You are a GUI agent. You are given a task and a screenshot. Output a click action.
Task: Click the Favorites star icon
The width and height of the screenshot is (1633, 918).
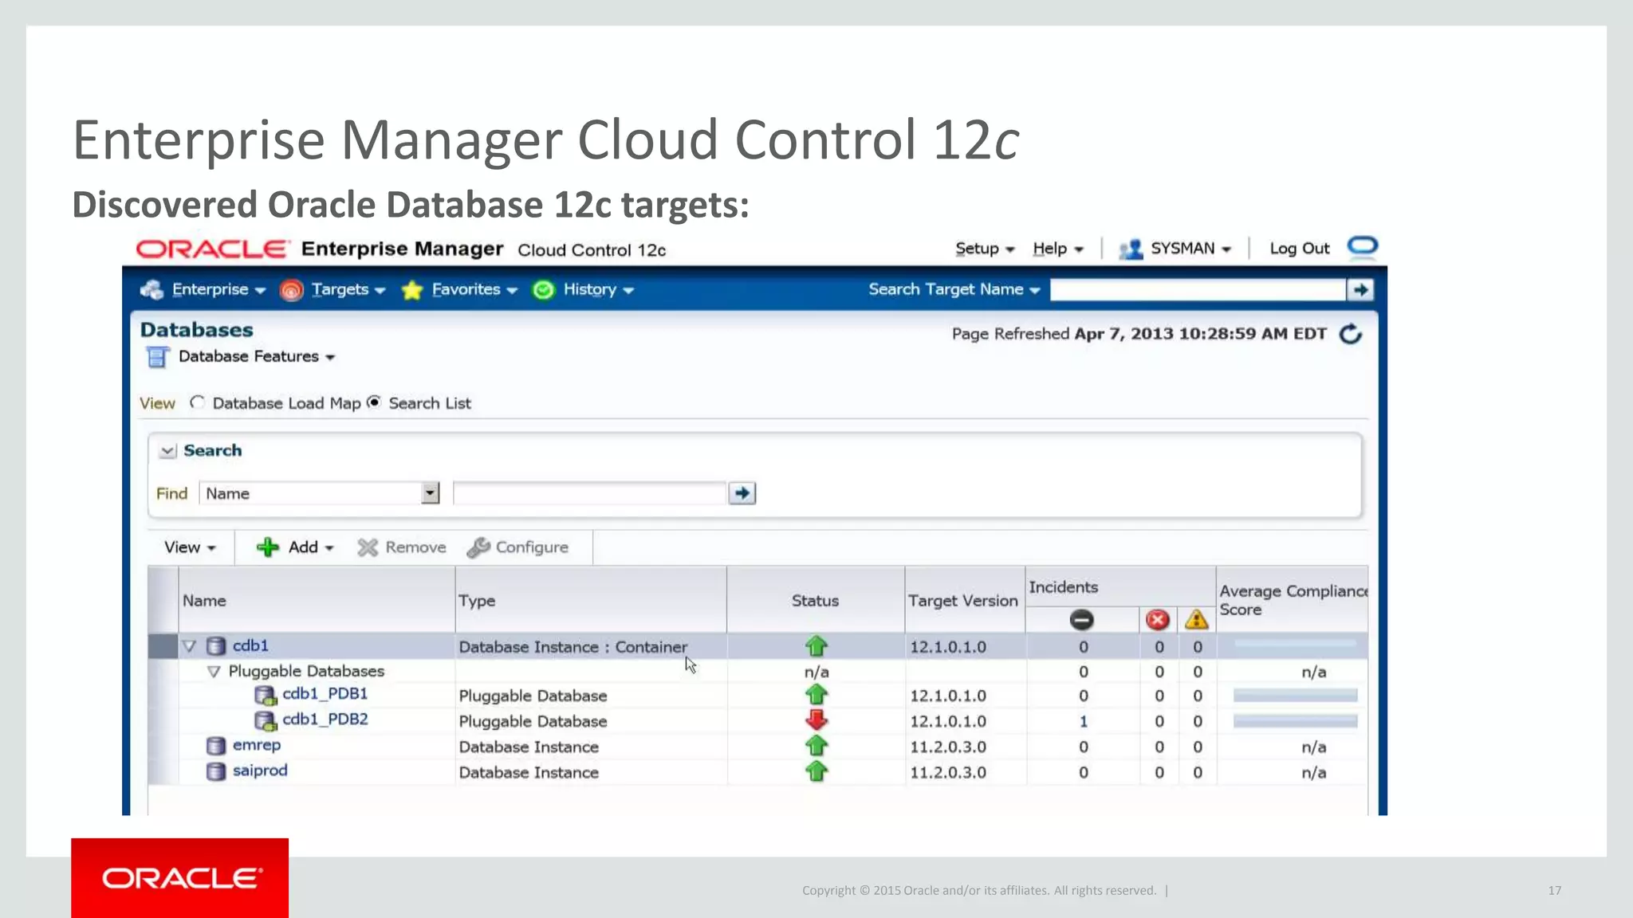coord(411,290)
